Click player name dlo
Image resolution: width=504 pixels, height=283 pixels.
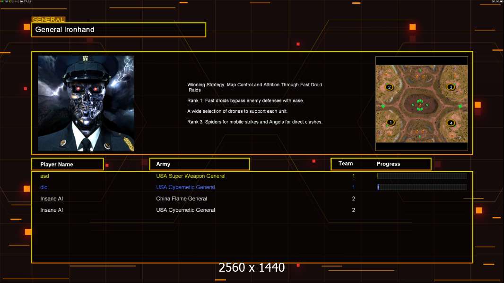point(43,187)
